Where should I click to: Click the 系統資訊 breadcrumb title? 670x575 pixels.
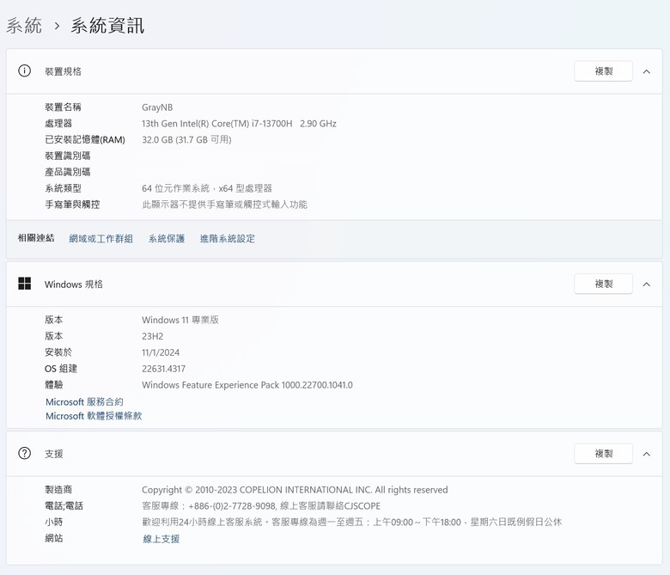pos(107,26)
